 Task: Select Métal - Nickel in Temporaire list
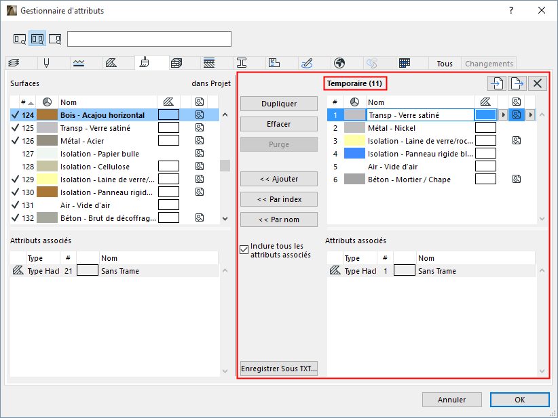tap(431, 128)
